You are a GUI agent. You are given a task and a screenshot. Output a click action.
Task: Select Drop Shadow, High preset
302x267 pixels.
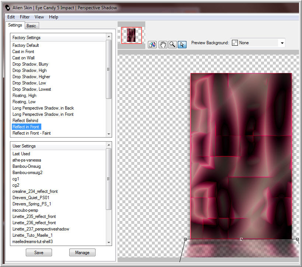pos(29,70)
